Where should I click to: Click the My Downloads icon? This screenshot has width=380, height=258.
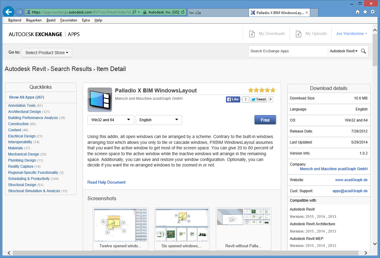[252, 34]
